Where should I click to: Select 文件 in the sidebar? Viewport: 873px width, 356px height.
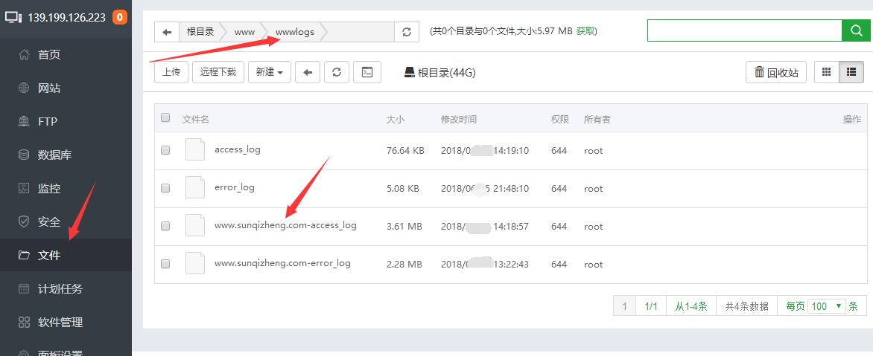point(66,255)
